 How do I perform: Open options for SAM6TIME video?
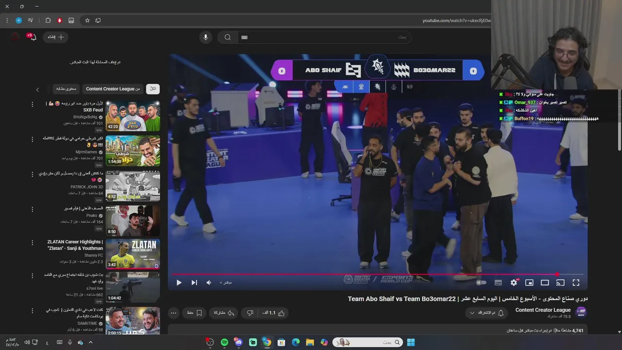(33, 310)
